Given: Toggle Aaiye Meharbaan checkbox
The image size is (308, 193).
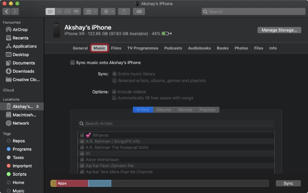Looking at the screenshot, I should [x=82, y=160].
